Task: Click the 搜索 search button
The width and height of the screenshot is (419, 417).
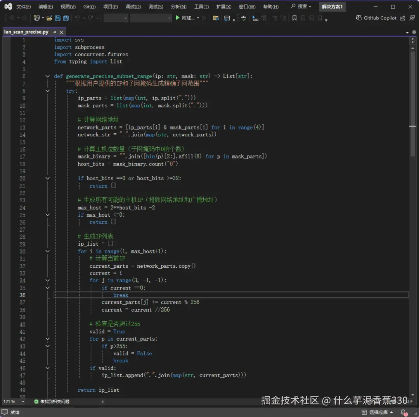Action: coord(301,6)
